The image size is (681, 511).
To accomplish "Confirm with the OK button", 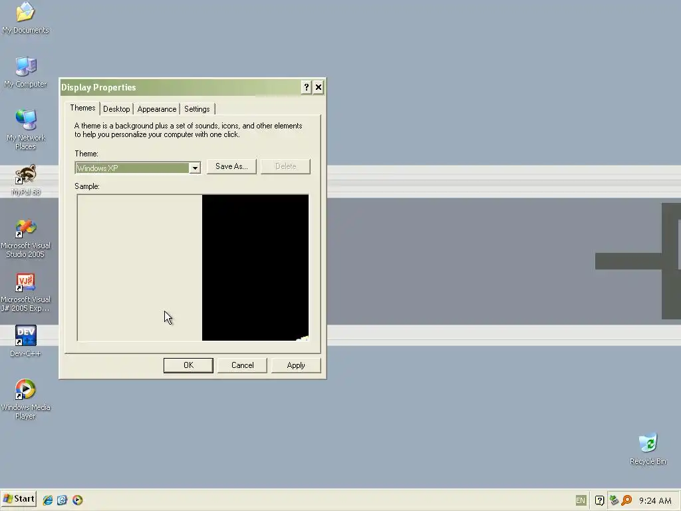I will [x=188, y=365].
